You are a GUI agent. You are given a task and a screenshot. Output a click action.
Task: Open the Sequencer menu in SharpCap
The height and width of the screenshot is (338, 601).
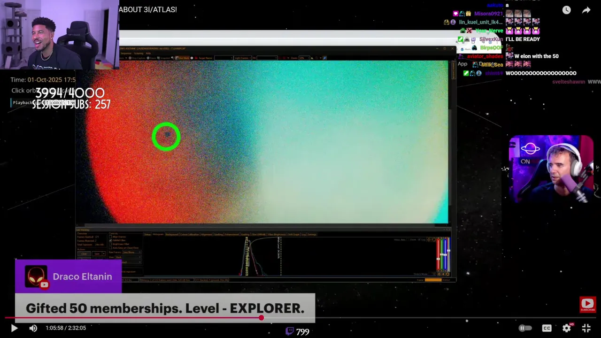point(126,53)
